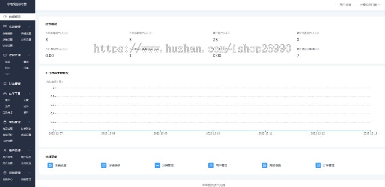Open 店铺装修 in the sidebar

(x=7, y=33)
